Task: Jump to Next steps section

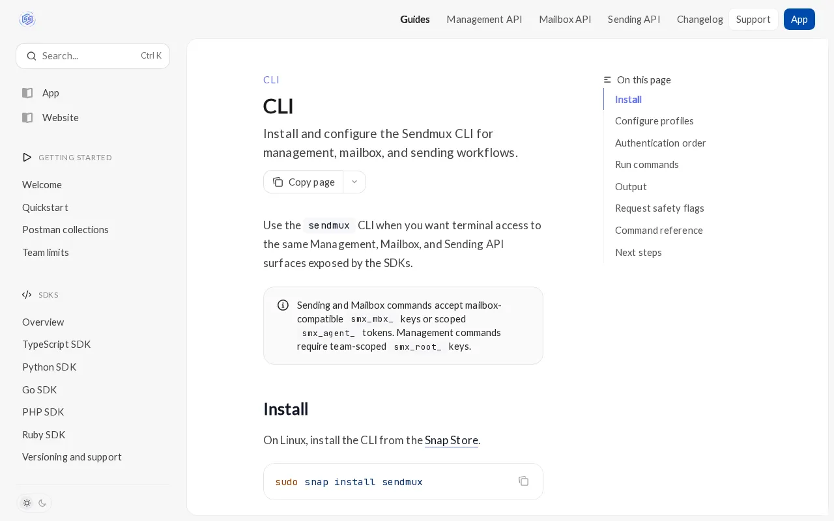Action: click(x=639, y=253)
